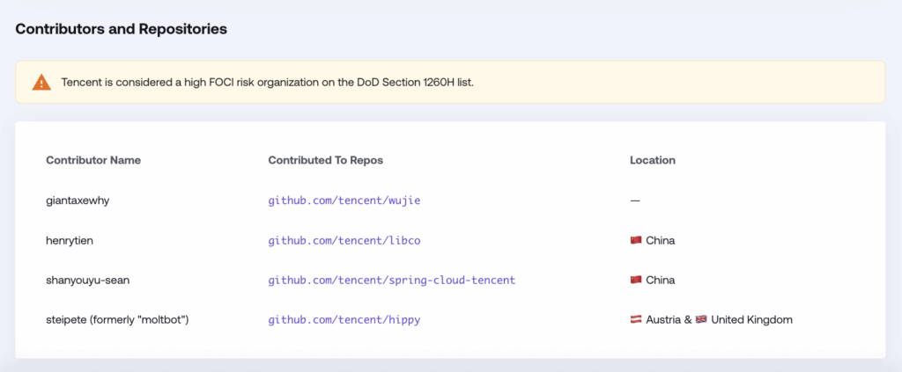Select the Location column header

653,160
